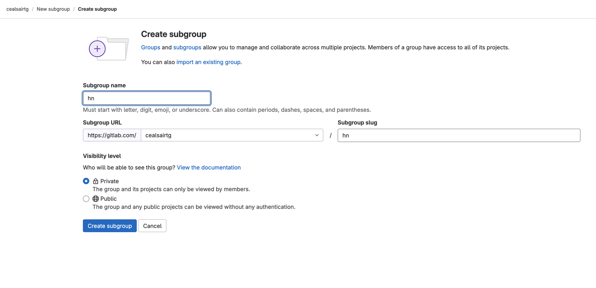Click the chevron arrow in Subgroup URL selector
The height and width of the screenshot is (288, 596).
(x=317, y=135)
